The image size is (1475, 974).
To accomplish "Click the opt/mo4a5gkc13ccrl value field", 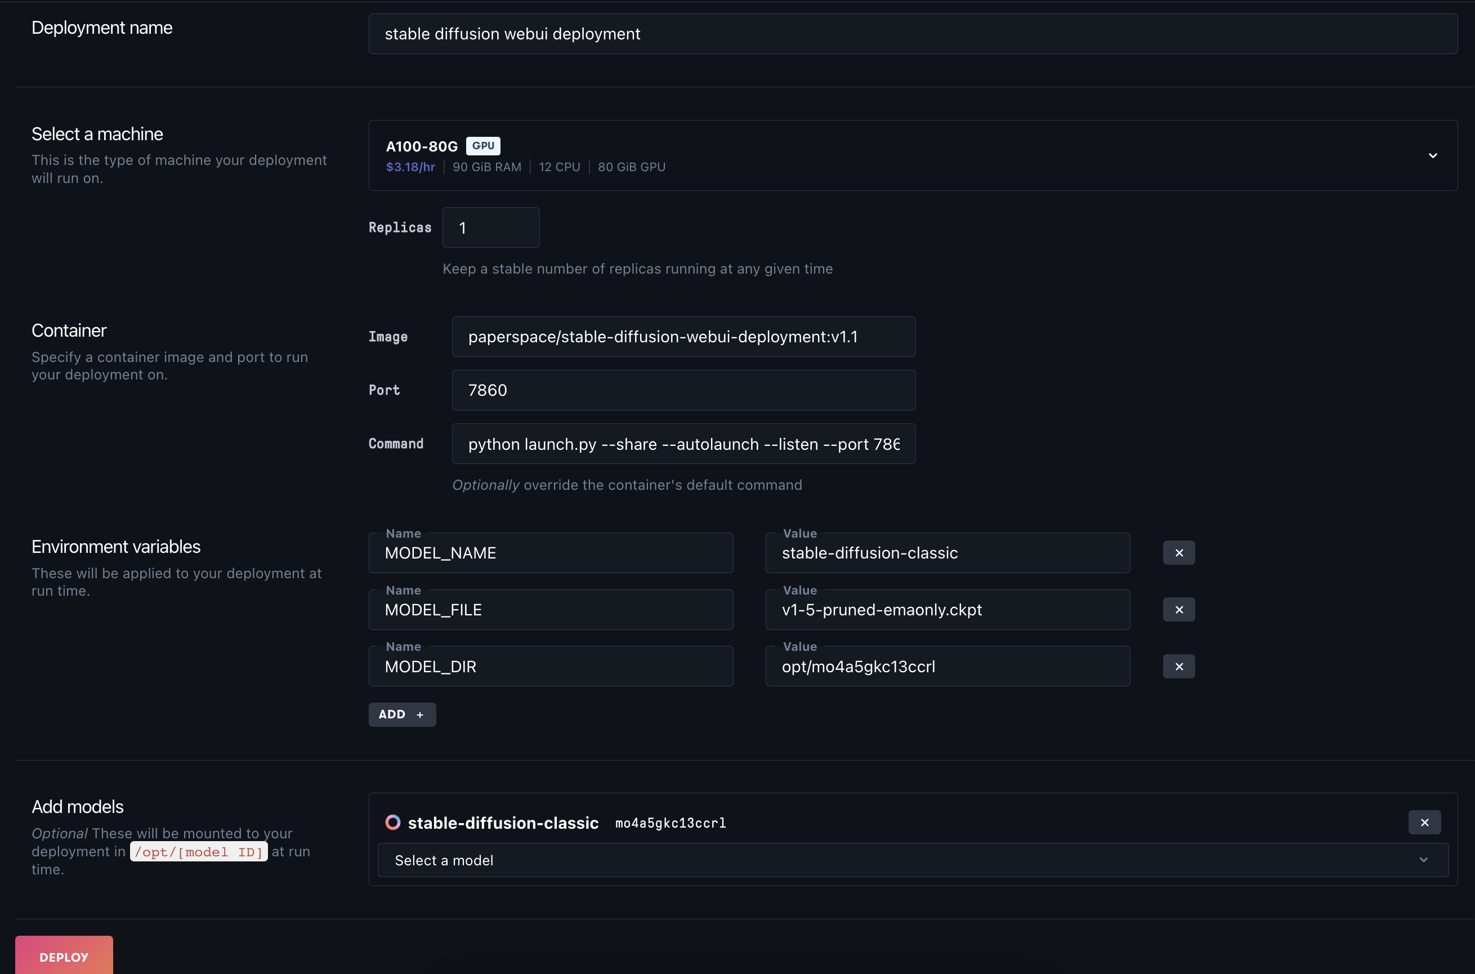I will click(x=947, y=666).
